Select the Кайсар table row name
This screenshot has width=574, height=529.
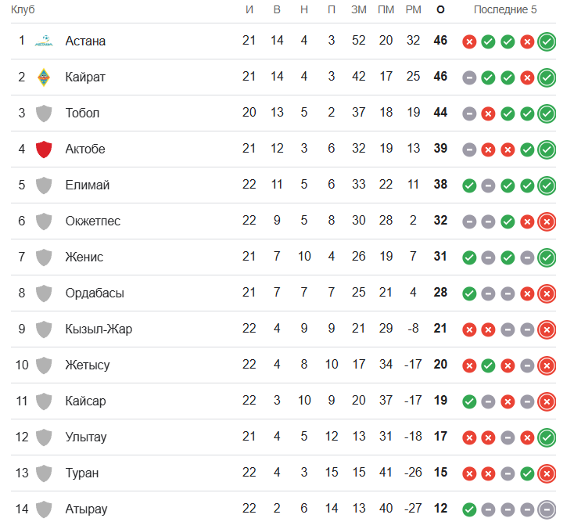pos(86,401)
